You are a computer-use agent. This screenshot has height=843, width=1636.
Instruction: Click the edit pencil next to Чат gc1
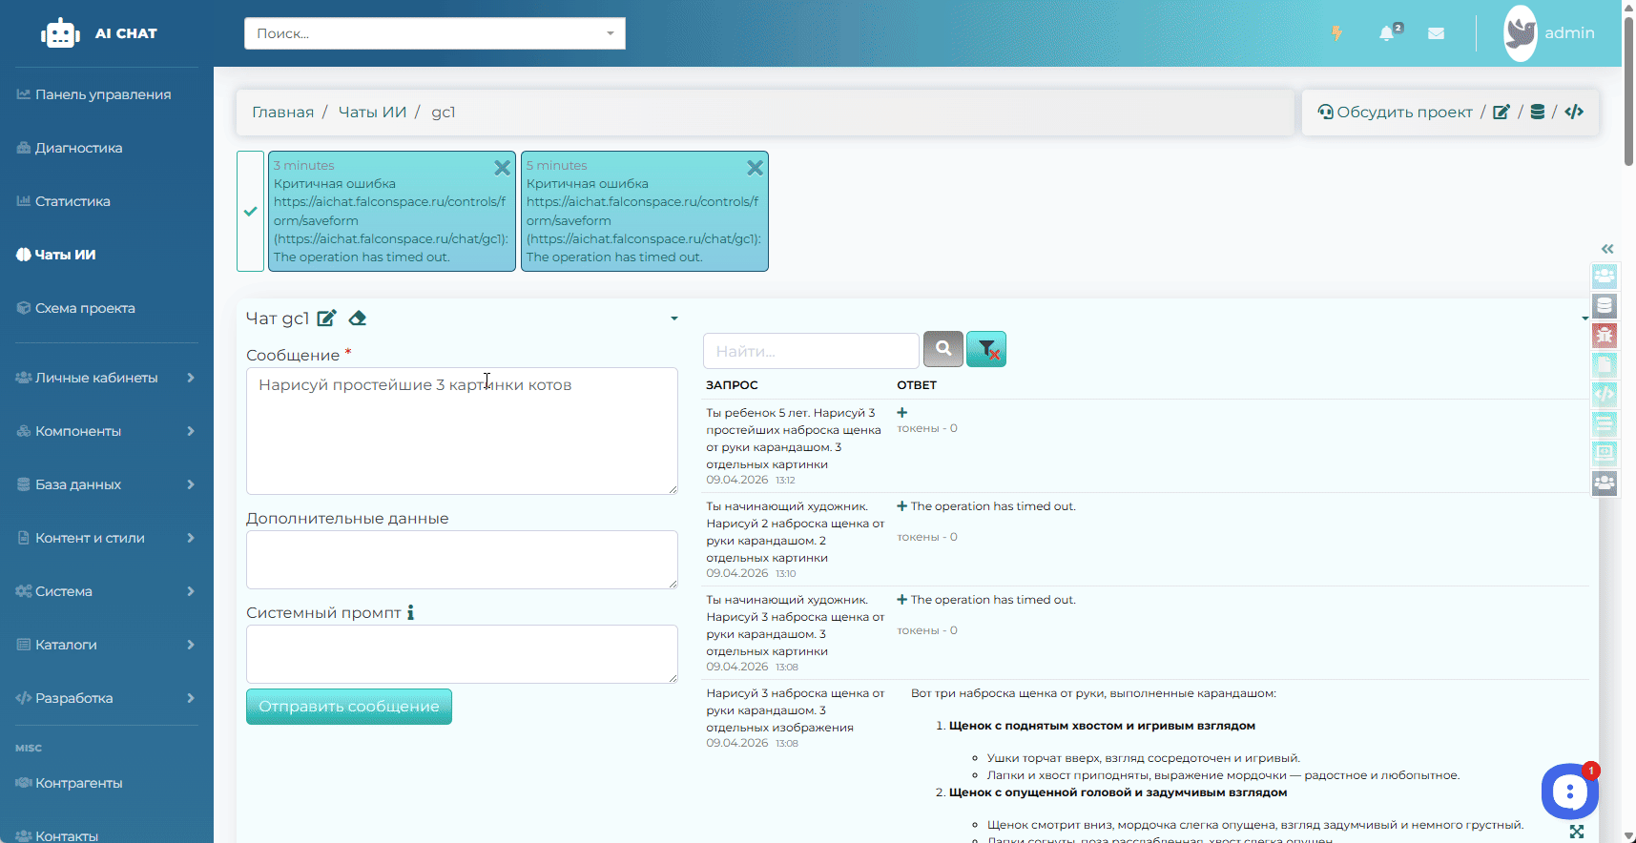click(326, 319)
